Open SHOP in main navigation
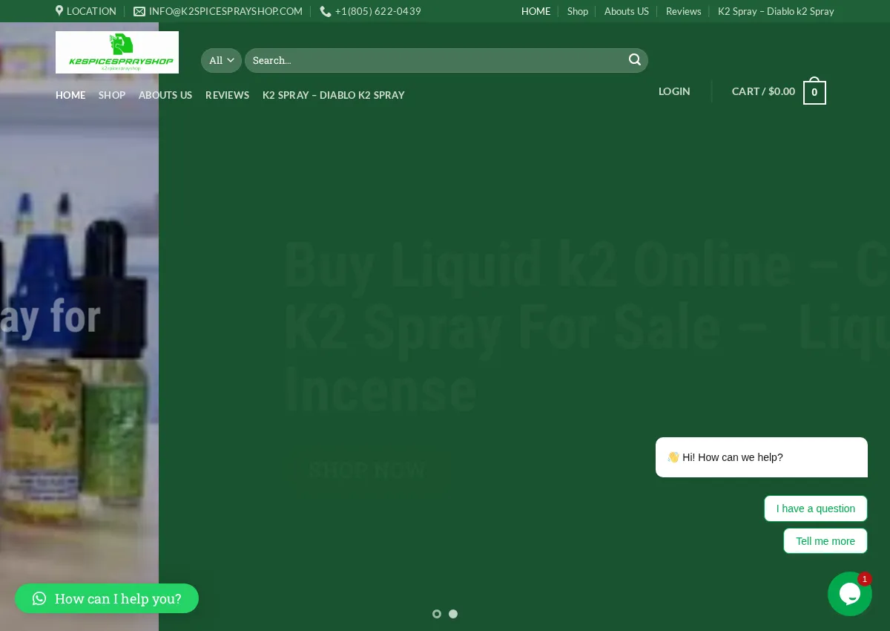890x631 pixels. click(112, 95)
